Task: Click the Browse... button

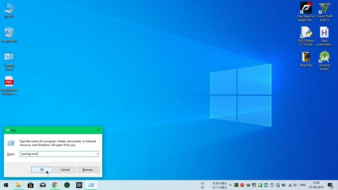Action: (x=89, y=170)
